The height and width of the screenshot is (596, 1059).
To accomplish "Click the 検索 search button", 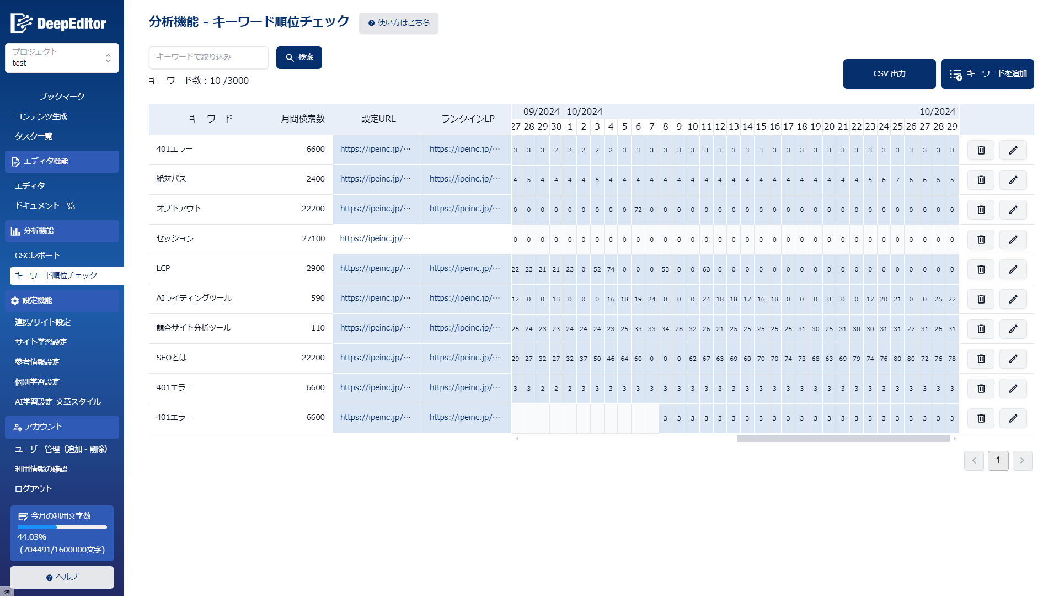I will [299, 57].
